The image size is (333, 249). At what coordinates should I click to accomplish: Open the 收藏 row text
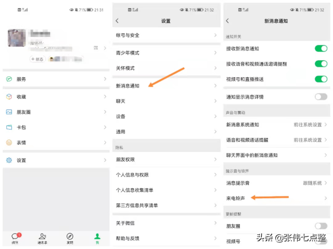(x=21, y=97)
